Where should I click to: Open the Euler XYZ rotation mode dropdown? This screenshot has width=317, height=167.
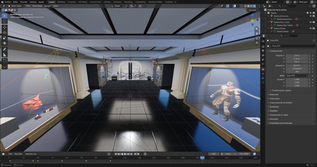coord(297,76)
